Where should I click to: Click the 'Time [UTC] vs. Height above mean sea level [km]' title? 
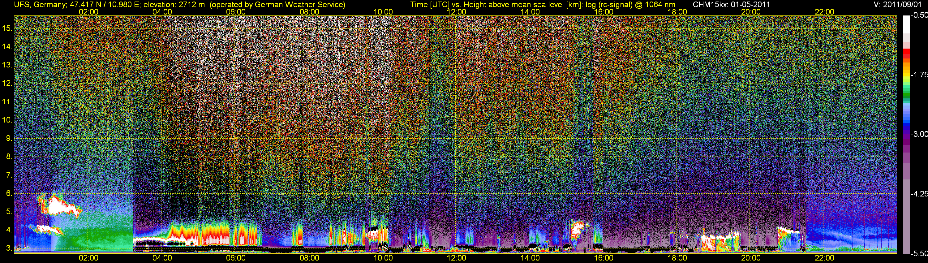click(x=496, y=5)
